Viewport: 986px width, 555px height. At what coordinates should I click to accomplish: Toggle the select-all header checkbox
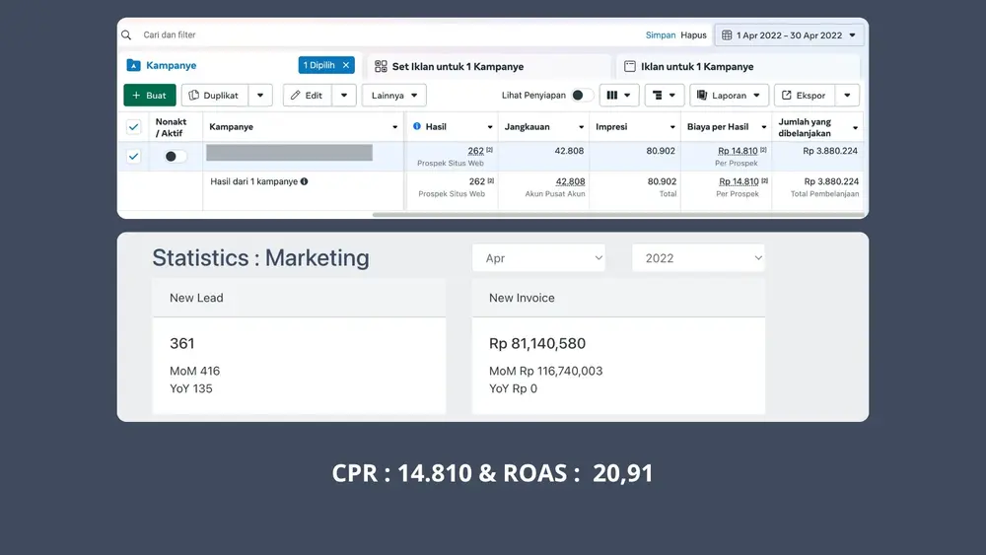(133, 127)
